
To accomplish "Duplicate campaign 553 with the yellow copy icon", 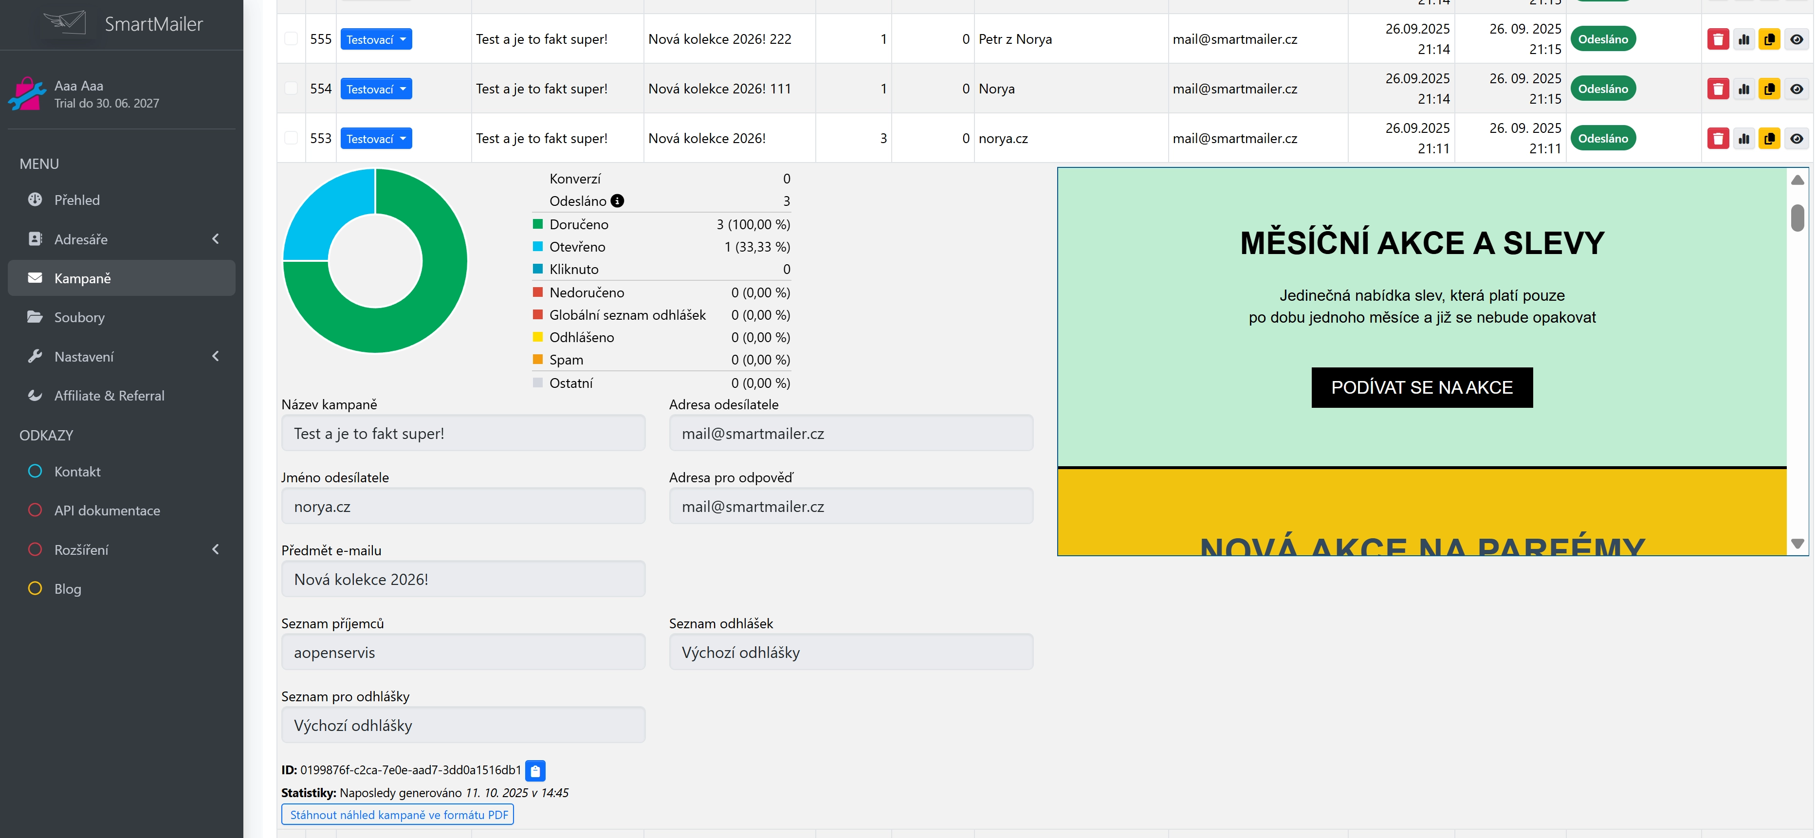I will (1769, 139).
